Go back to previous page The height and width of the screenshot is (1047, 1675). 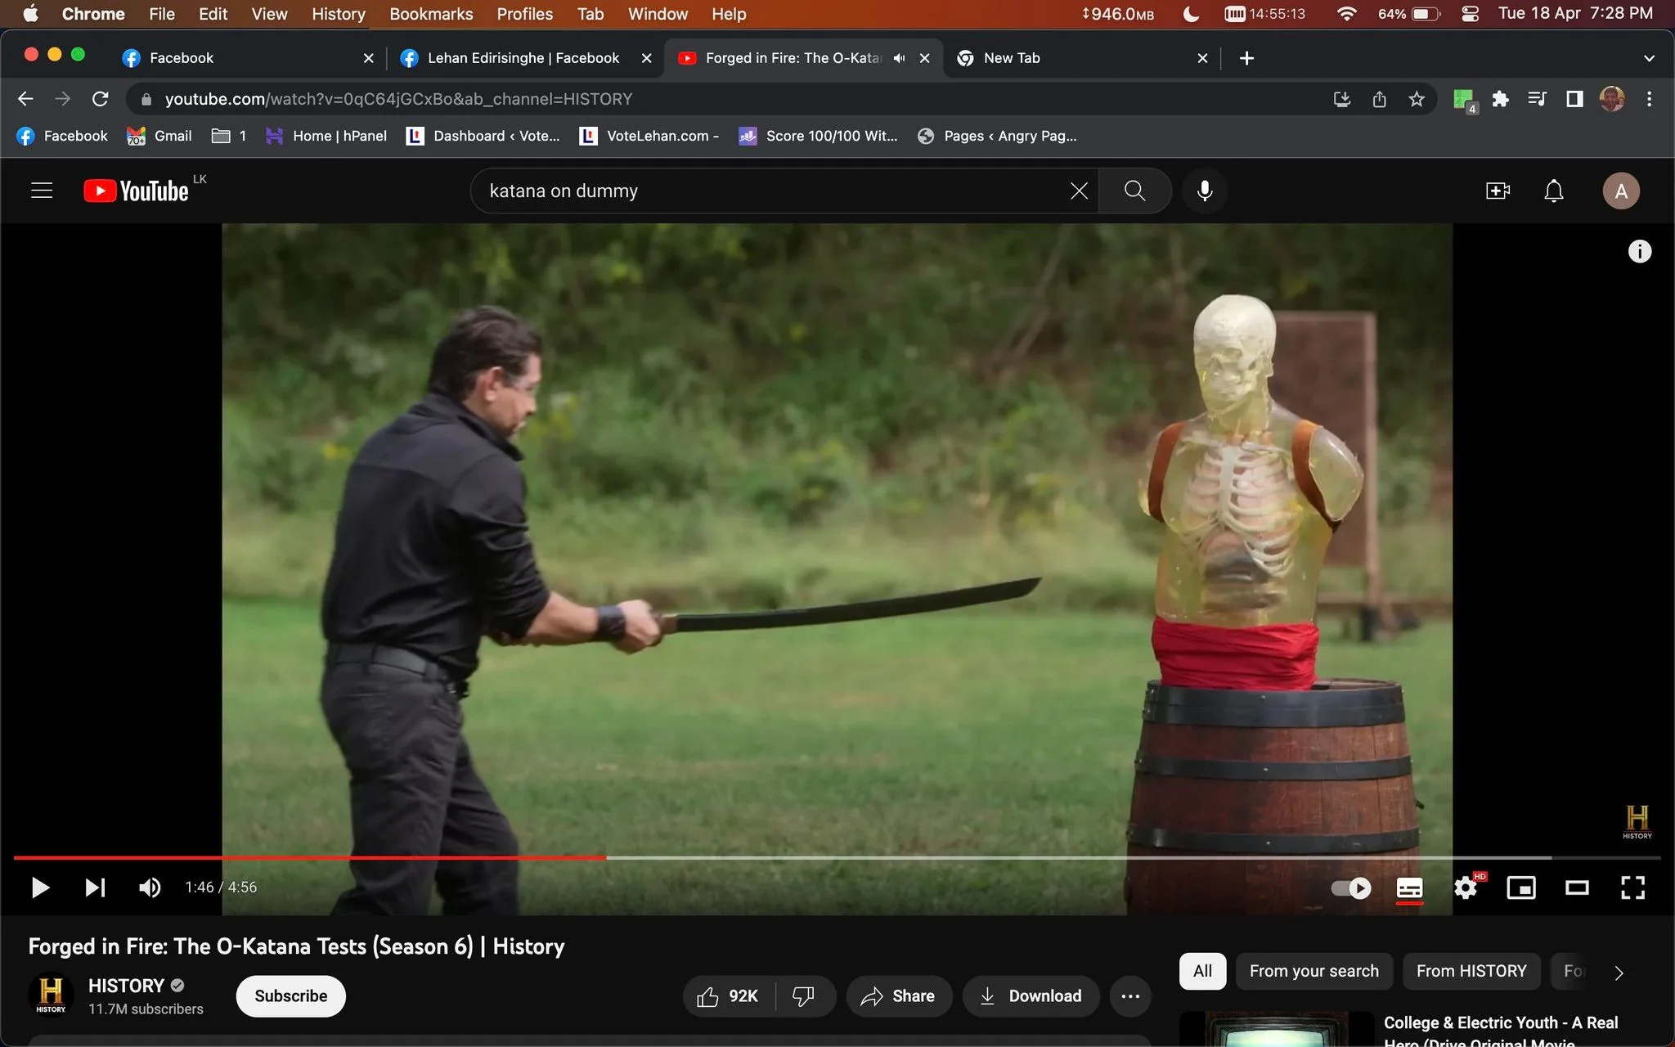tap(25, 99)
